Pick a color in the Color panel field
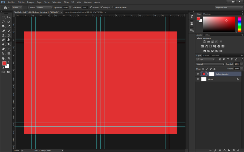Image resolution: width=244 pixels, height=152 pixels. [219, 24]
